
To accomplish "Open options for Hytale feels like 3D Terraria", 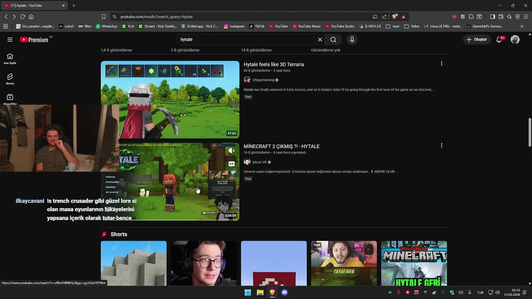I will [x=441, y=64].
